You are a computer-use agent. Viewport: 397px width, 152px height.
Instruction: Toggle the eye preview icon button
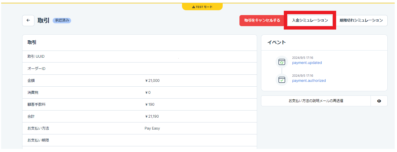[x=379, y=101]
